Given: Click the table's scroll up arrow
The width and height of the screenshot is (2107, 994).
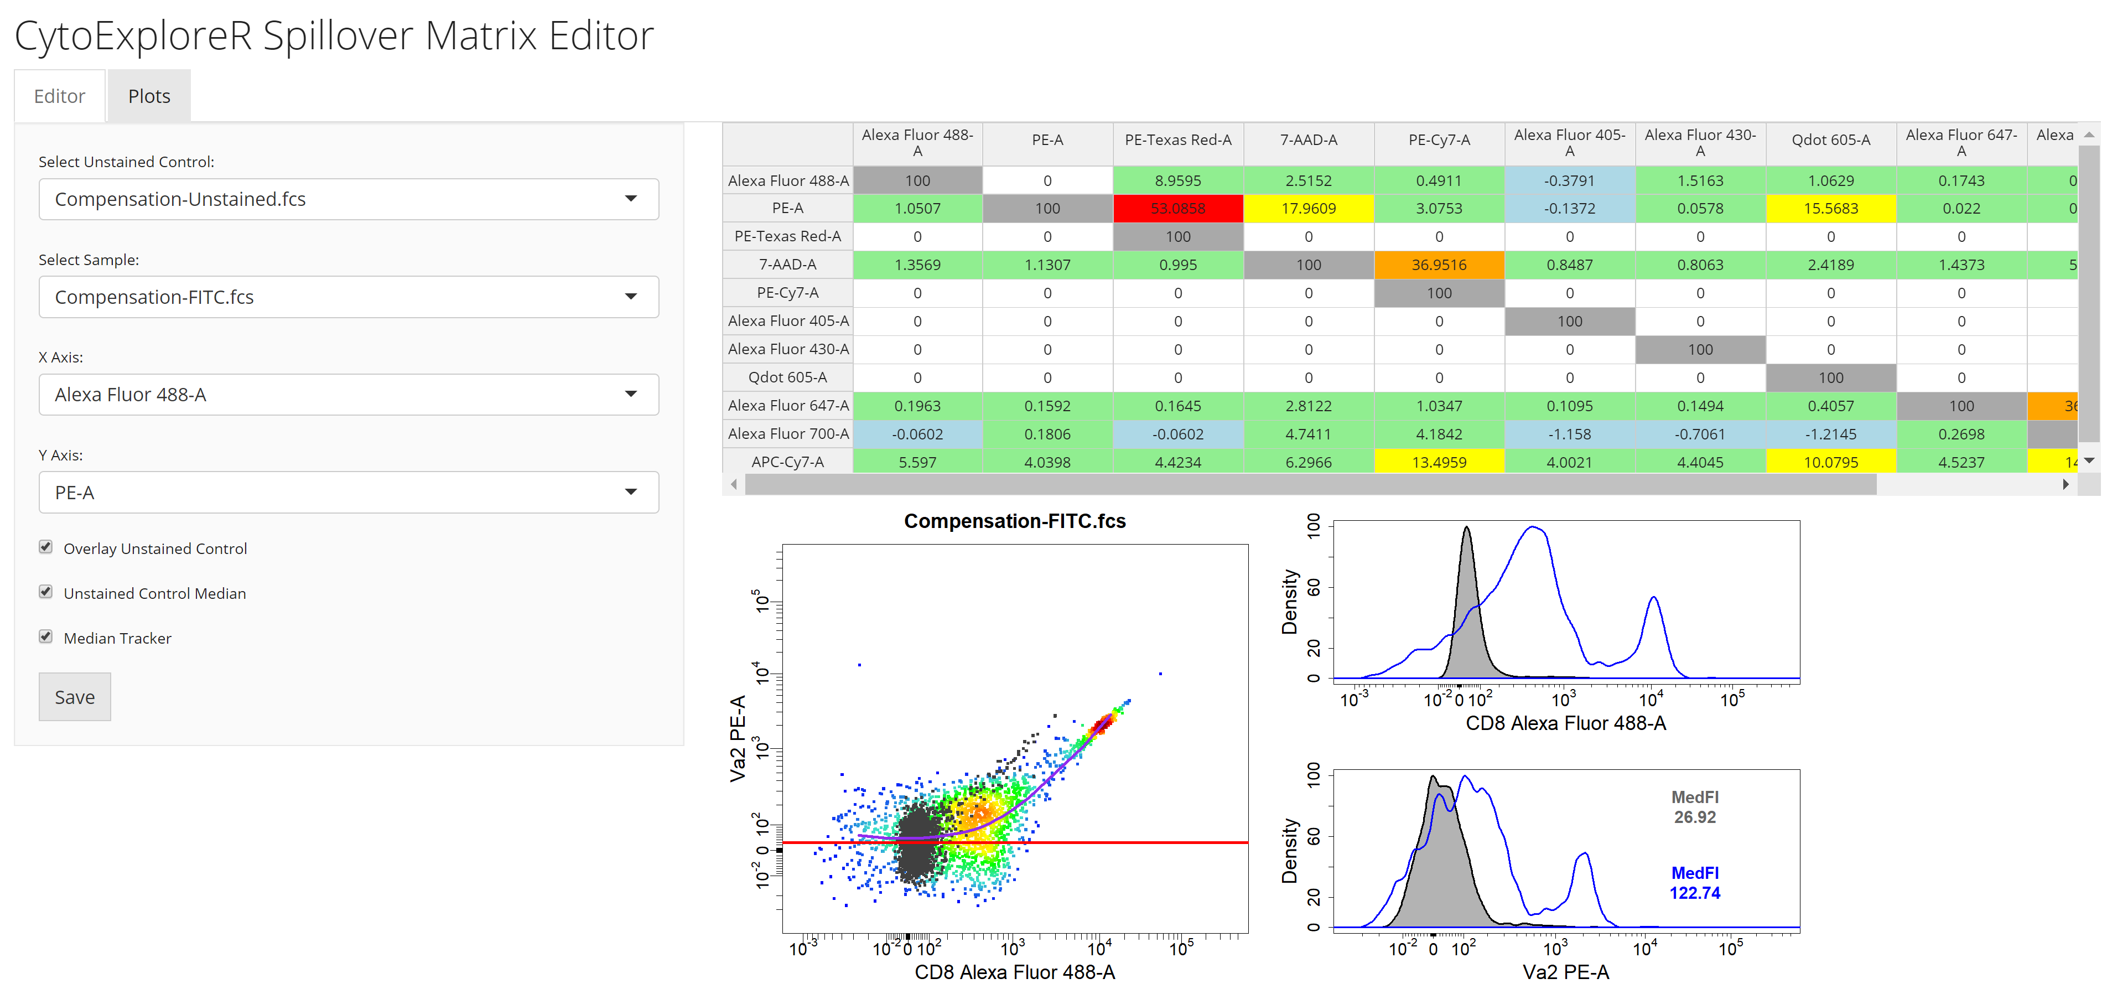Looking at the screenshot, I should pyautogui.click(x=2089, y=134).
